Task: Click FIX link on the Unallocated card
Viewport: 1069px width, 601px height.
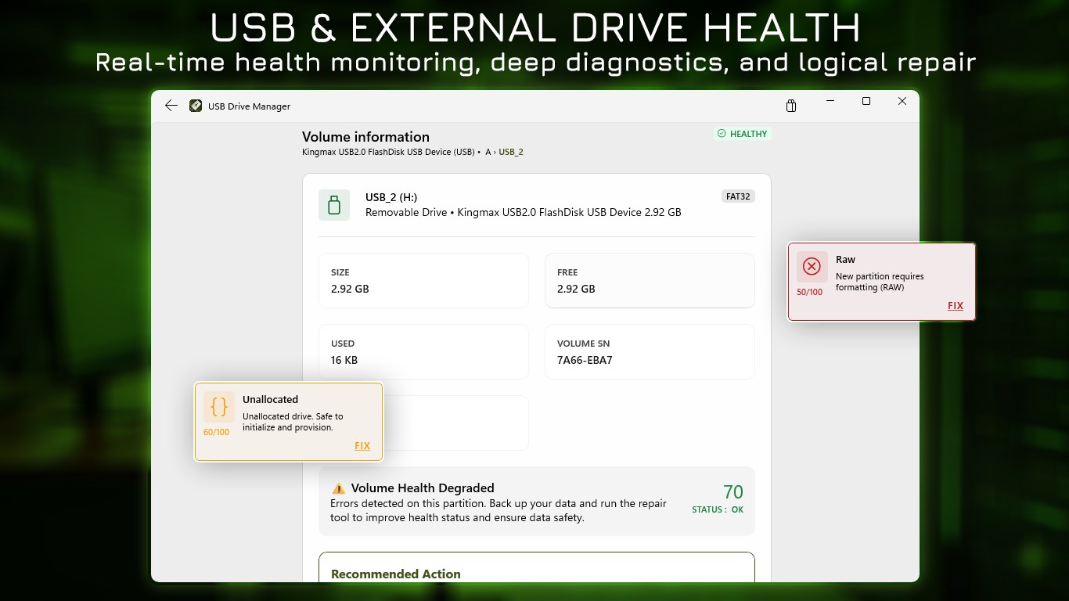Action: click(x=362, y=446)
